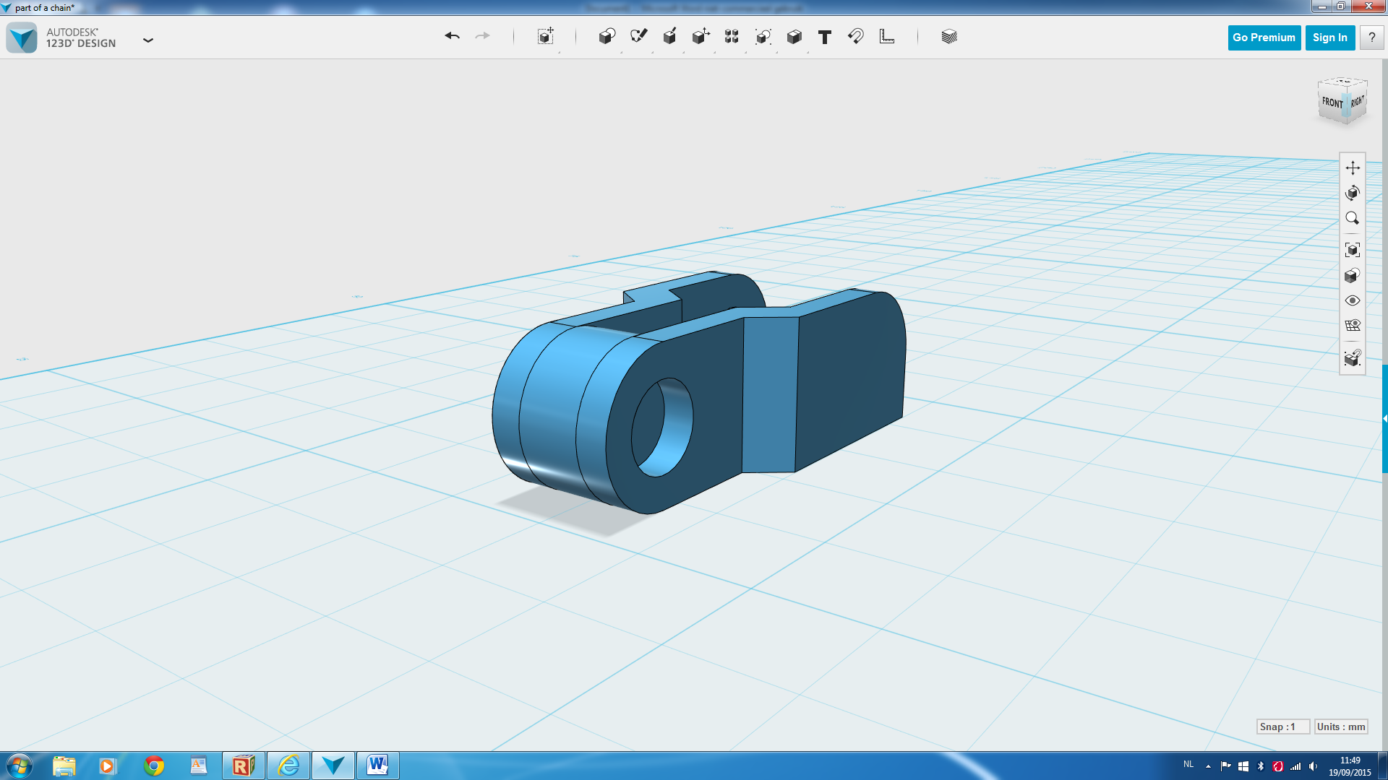Open the Construct tool icon

pyautogui.click(x=669, y=36)
